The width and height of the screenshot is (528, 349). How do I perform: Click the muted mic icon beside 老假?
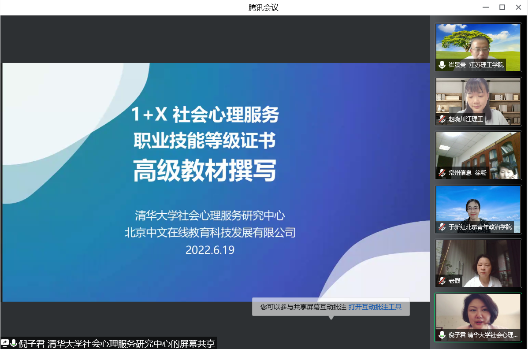pyautogui.click(x=442, y=281)
